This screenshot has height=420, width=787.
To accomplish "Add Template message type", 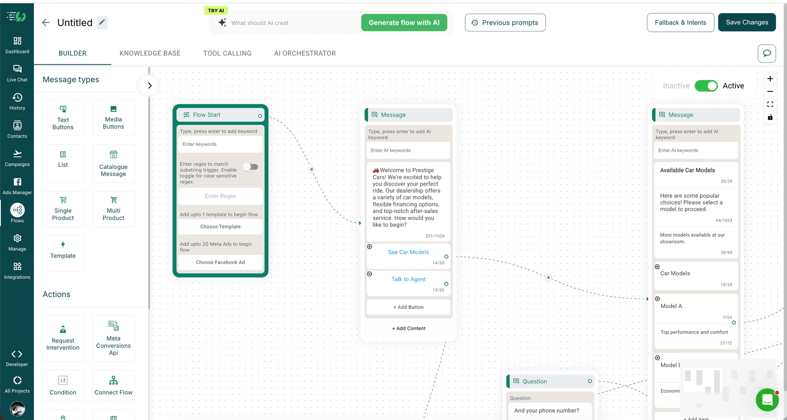I will [x=63, y=253].
